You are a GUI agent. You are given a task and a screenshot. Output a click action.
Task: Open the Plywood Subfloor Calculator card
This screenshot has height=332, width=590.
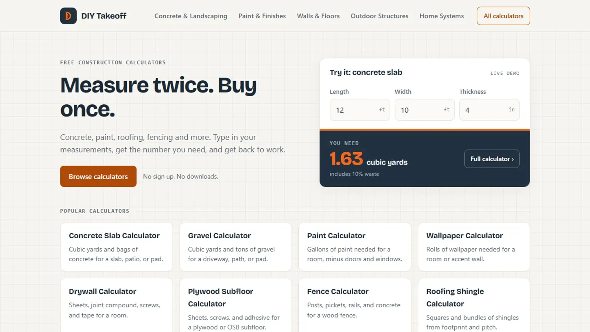[236, 305]
